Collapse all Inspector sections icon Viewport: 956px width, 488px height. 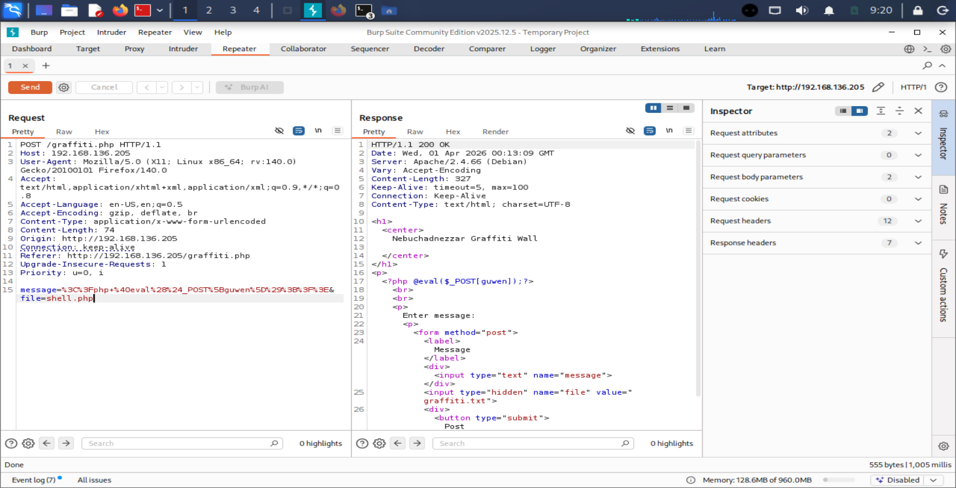899,111
